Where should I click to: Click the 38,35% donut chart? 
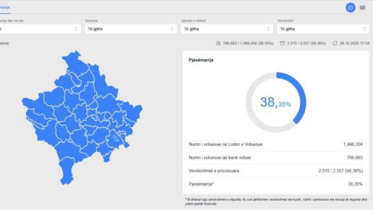coord(276,102)
